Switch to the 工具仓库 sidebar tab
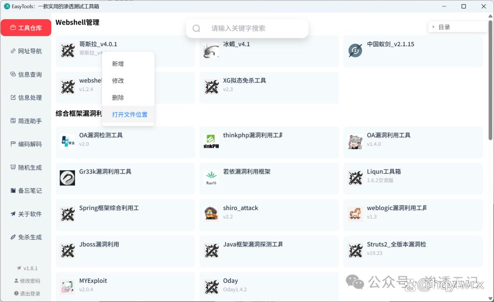The height and width of the screenshot is (302, 494). [x=26, y=28]
